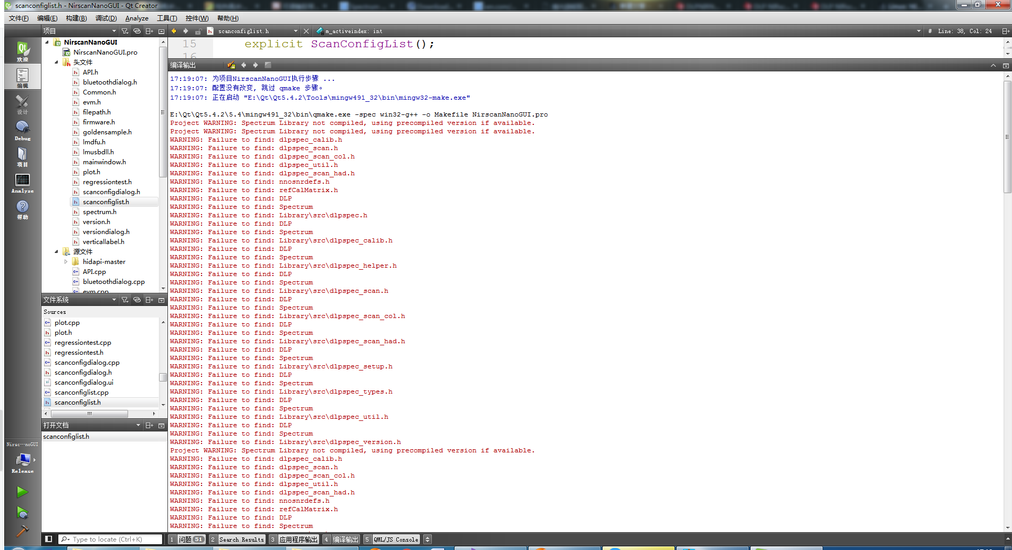Select mainwindow.h in the project tree
The height and width of the screenshot is (550, 1012).
tap(104, 162)
